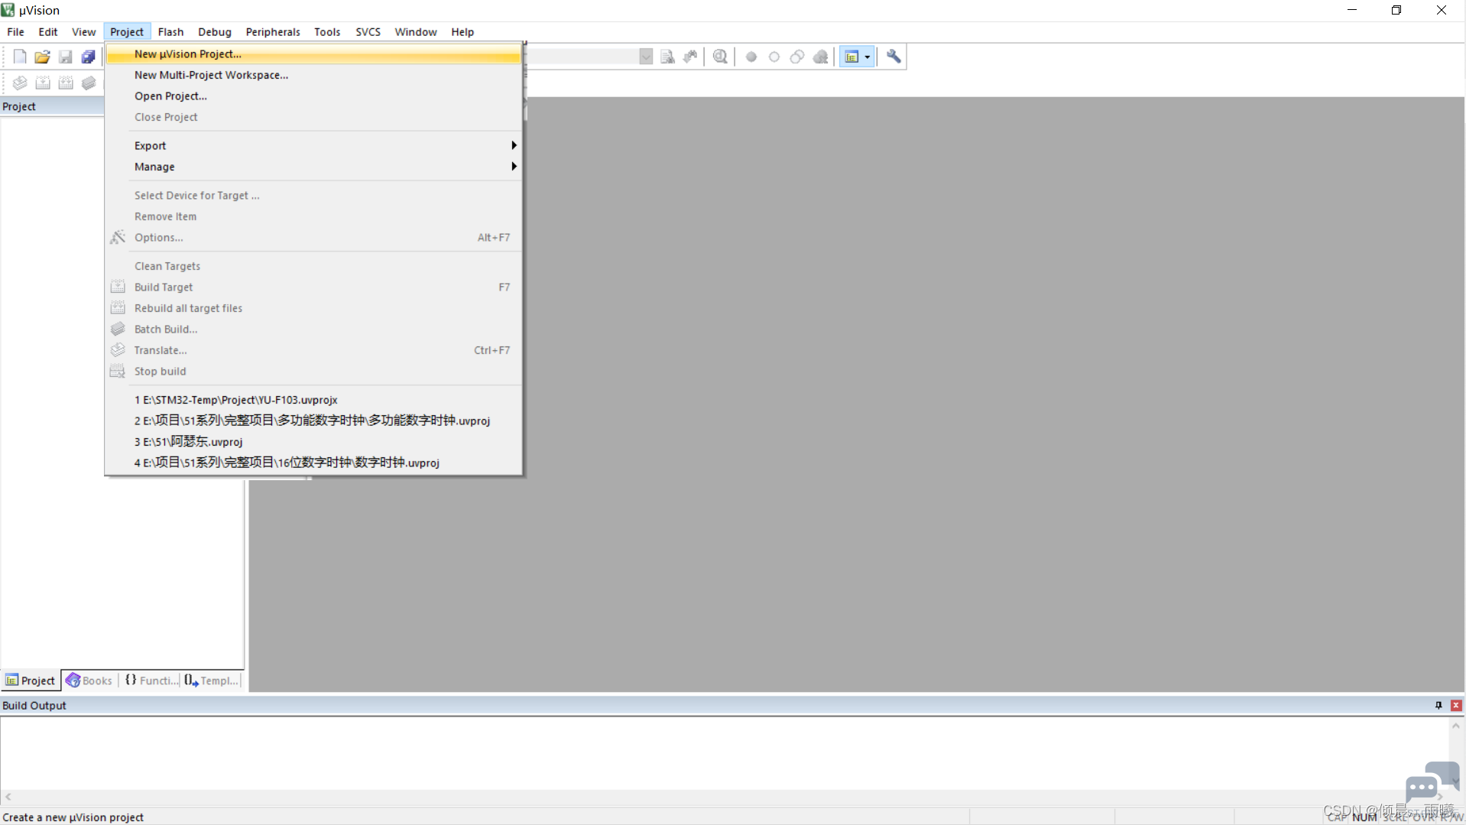Switch to the Functions tab
This screenshot has height=825, width=1466.
151,680
